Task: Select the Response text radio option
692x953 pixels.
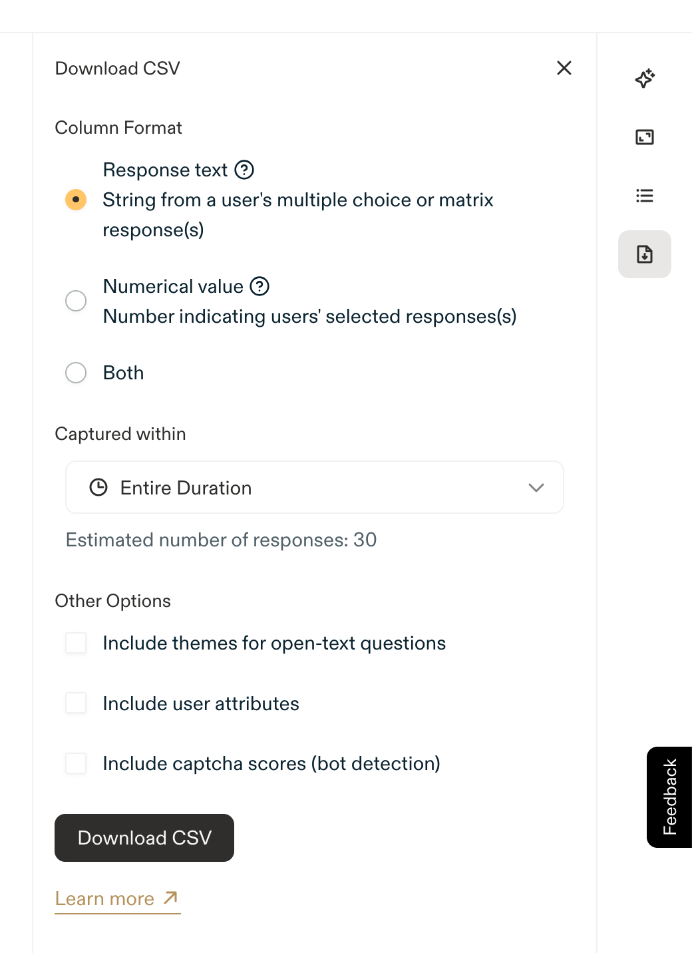Action: tap(76, 200)
